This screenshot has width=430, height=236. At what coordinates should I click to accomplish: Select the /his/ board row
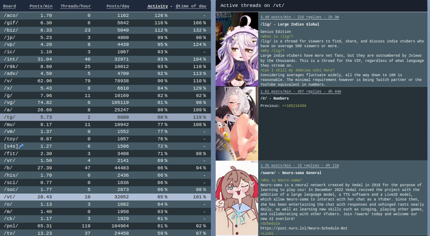point(105,175)
